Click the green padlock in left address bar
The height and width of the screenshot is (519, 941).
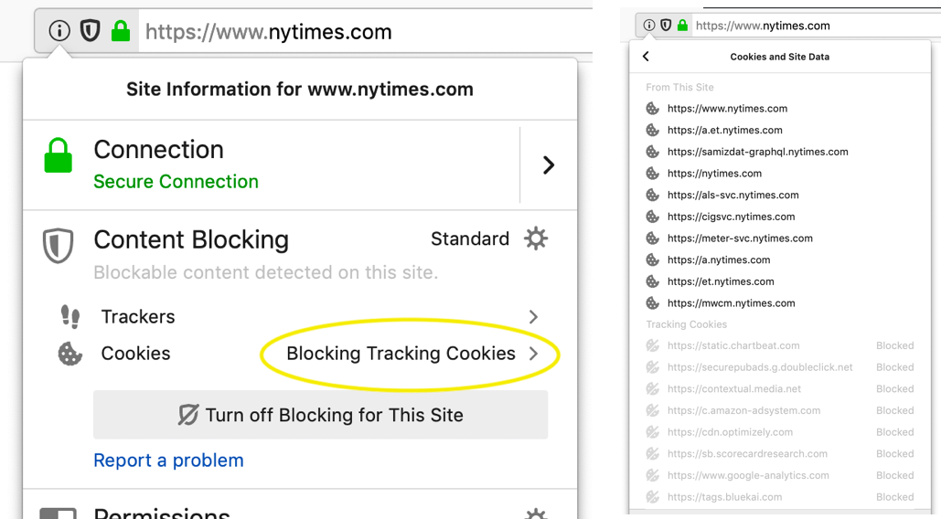121,30
